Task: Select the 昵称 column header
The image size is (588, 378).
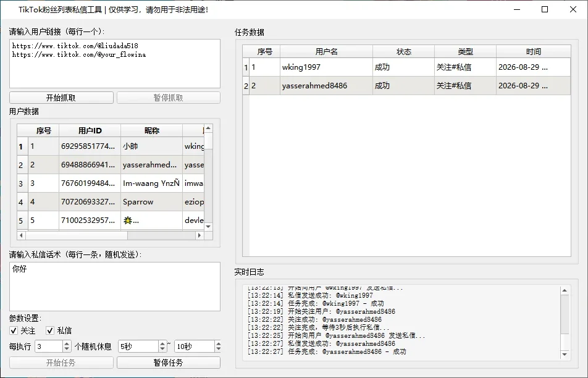Action: point(151,130)
